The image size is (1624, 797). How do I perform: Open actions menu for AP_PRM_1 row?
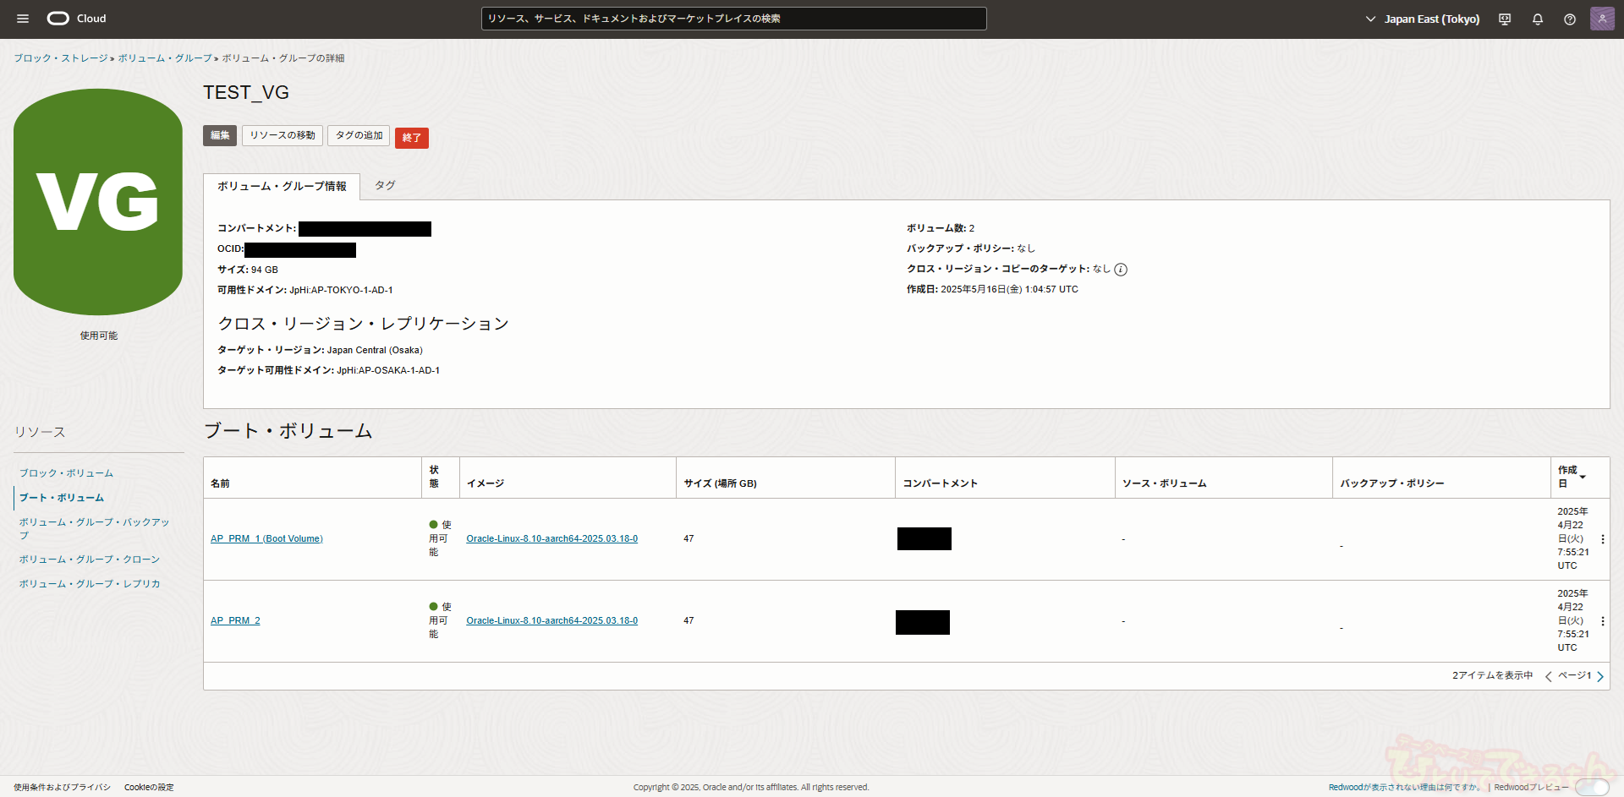pos(1602,539)
